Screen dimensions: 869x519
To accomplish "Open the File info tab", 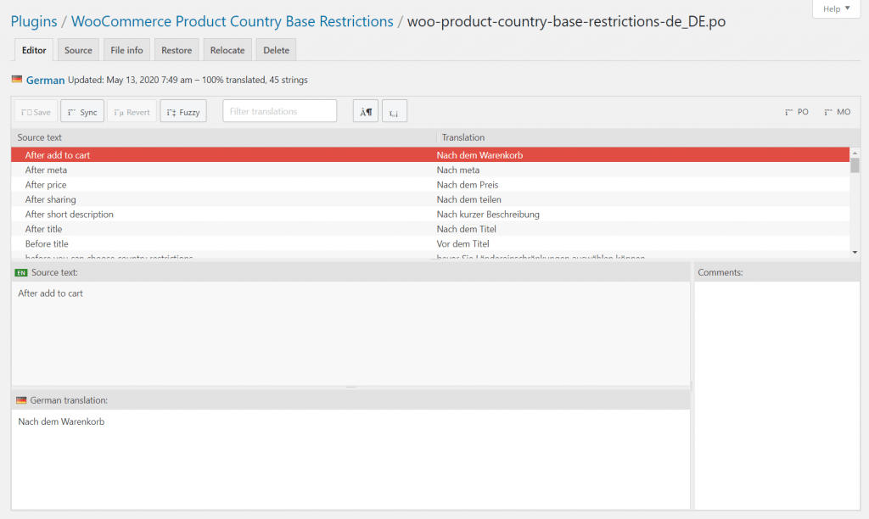I will [x=127, y=50].
